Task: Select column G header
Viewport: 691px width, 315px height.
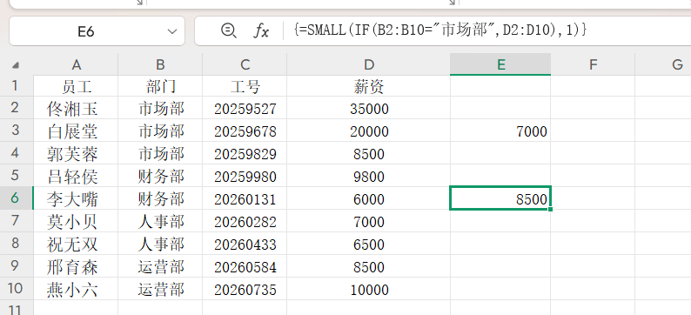Action: click(663, 64)
